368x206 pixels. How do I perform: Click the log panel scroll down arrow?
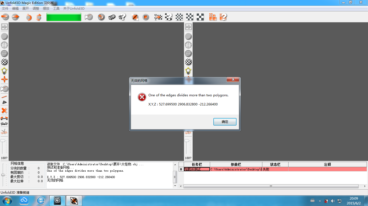tap(175, 186)
